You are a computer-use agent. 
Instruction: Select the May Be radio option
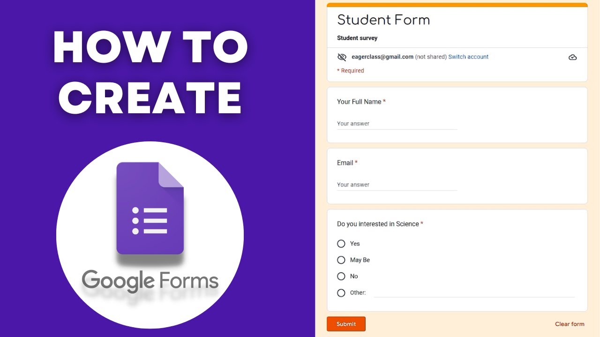pos(341,260)
